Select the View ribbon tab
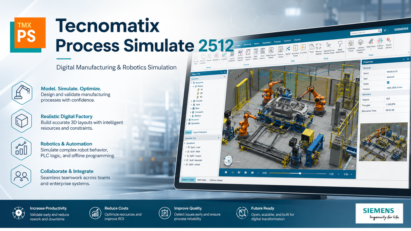This screenshot has width=411, height=231. tap(238, 45)
